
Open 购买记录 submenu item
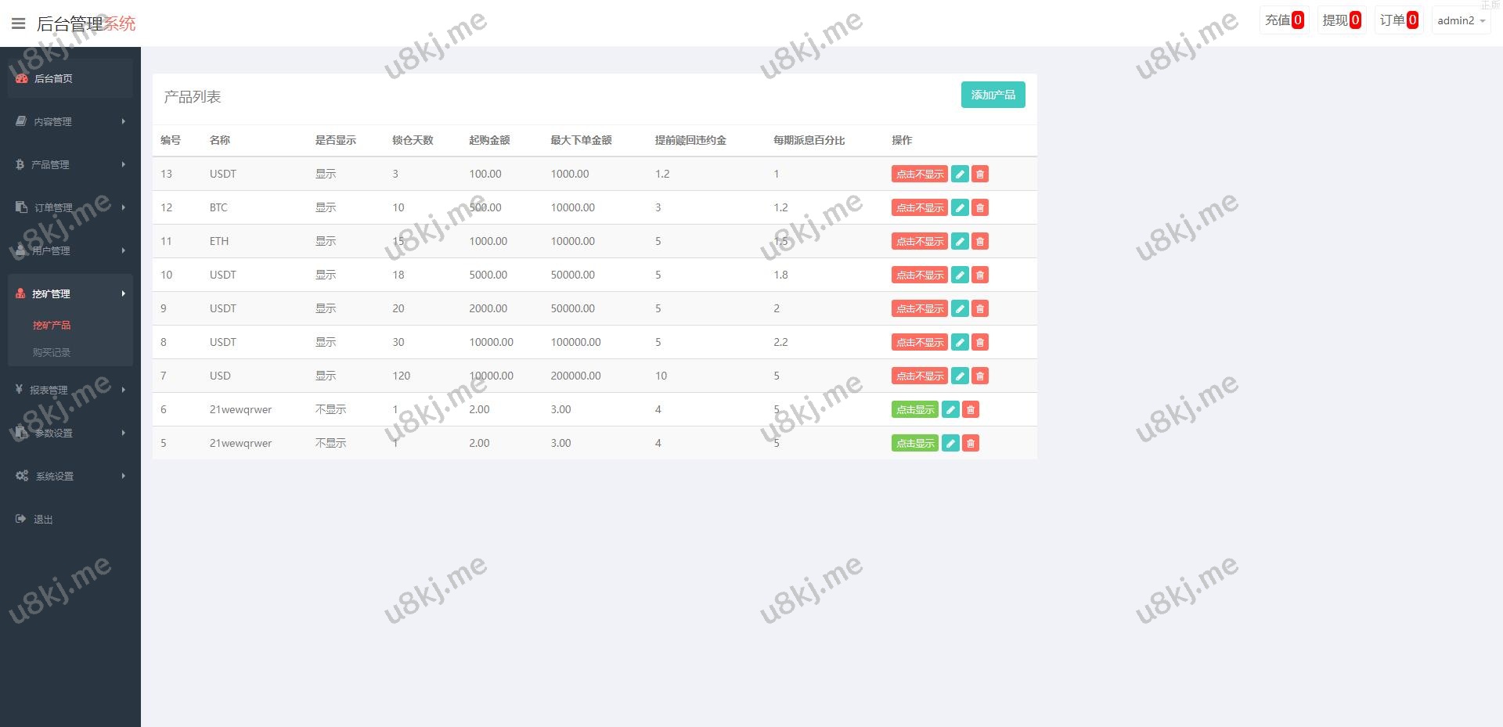[x=52, y=352]
